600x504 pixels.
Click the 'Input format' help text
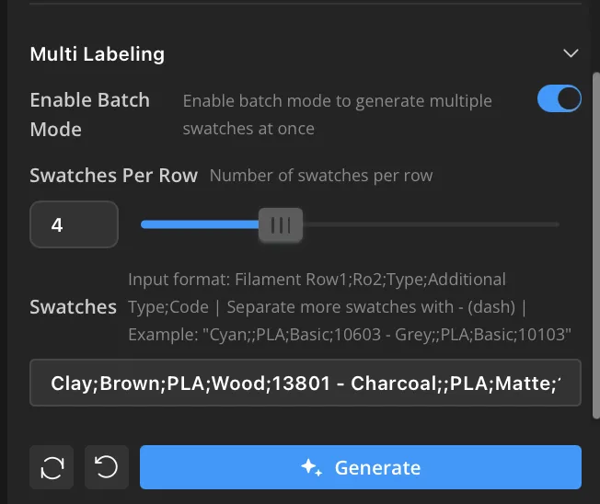click(350, 306)
